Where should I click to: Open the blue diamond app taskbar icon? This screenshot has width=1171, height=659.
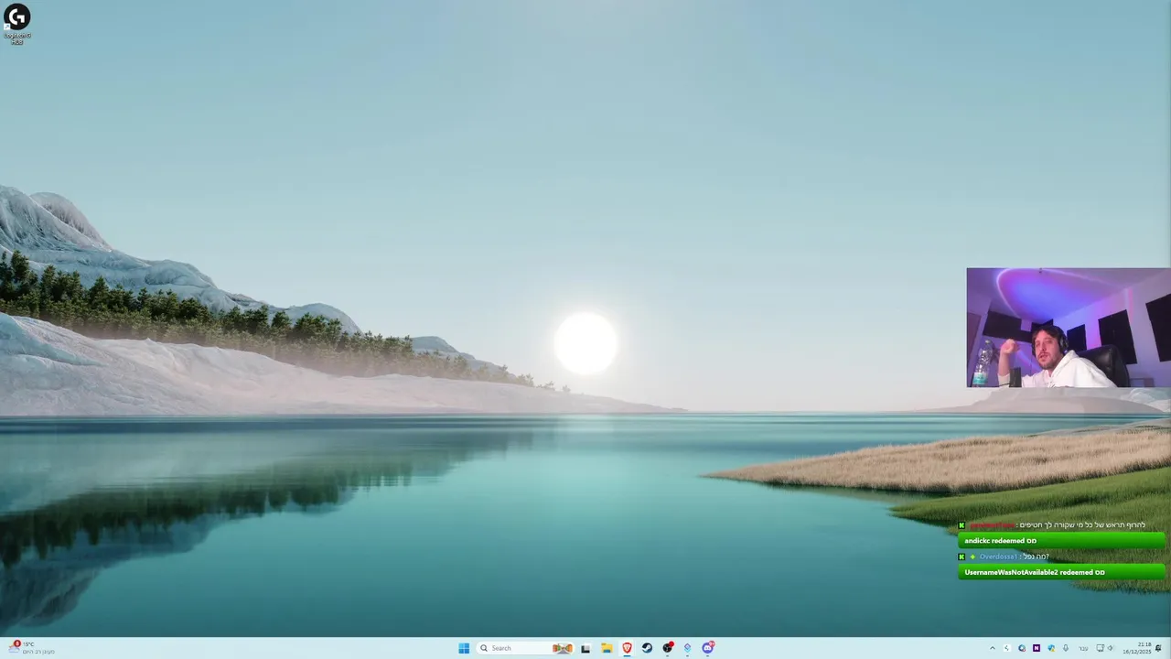coord(687,648)
